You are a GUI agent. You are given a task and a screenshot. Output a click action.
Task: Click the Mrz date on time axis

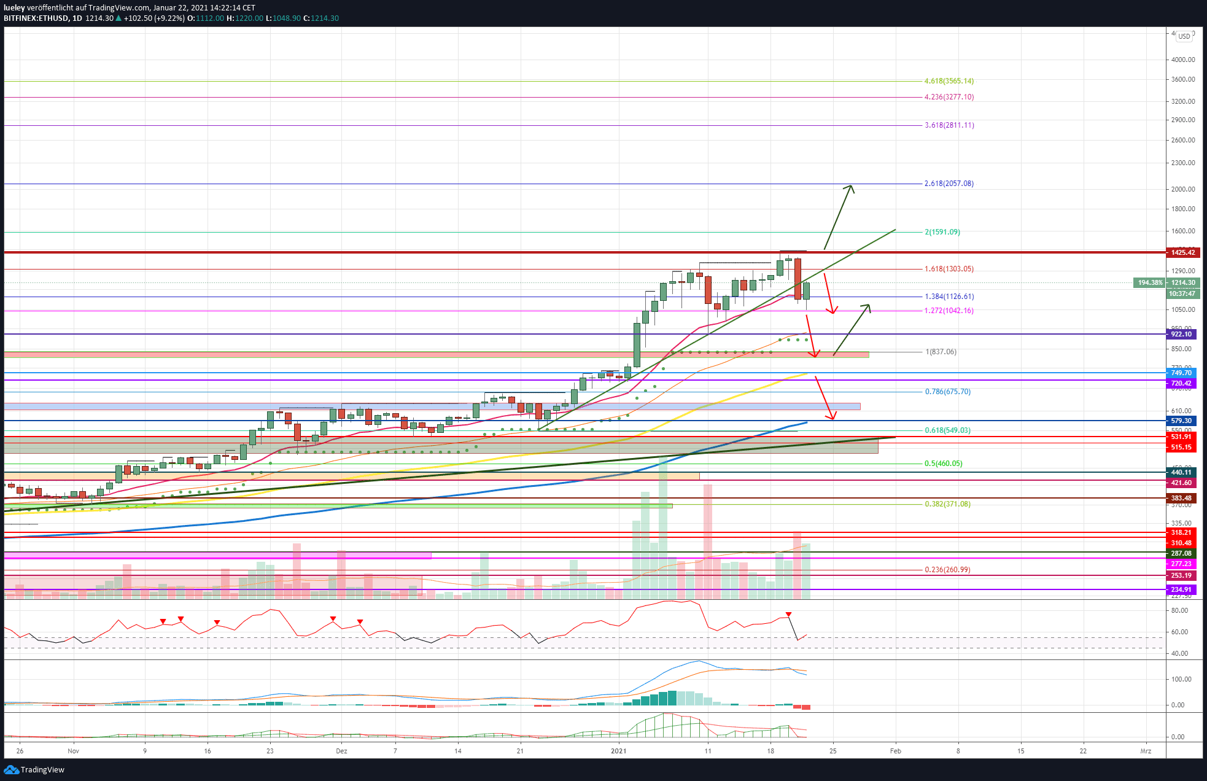pos(1146,751)
